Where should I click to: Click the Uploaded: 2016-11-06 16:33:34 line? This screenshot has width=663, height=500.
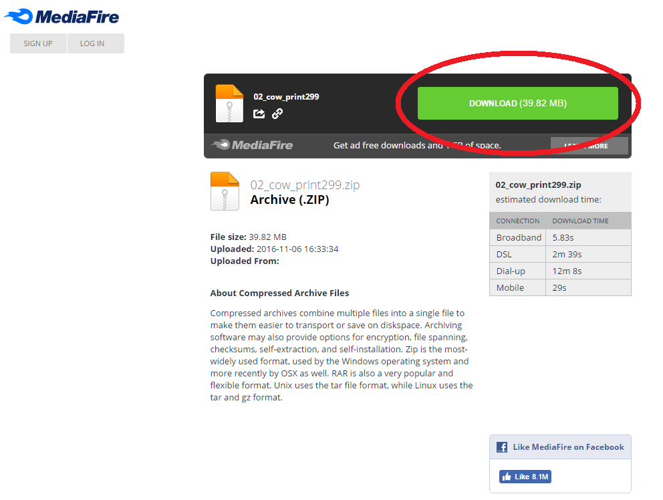(x=275, y=249)
